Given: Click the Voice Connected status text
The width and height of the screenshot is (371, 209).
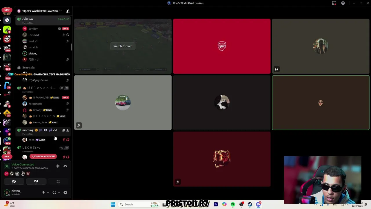Looking at the screenshot, I should (23, 165).
